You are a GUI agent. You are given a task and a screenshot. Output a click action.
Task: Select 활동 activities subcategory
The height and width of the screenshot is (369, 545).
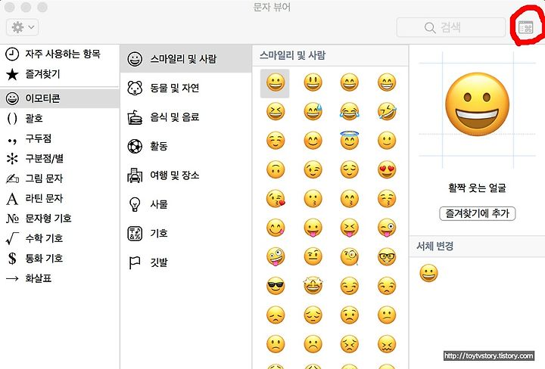point(186,146)
